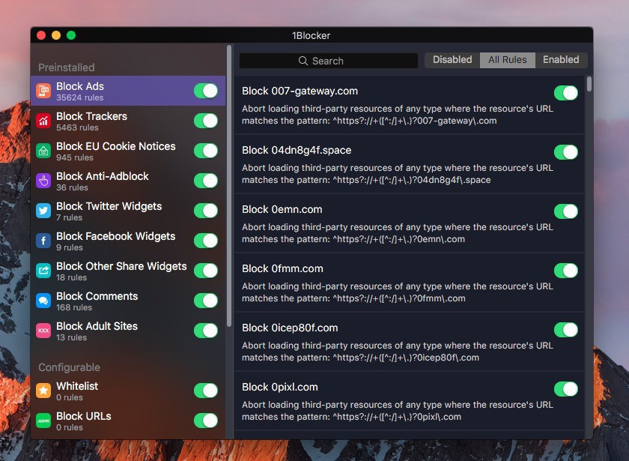Click the Search rules field
This screenshot has height=461, width=629.
[x=329, y=61]
